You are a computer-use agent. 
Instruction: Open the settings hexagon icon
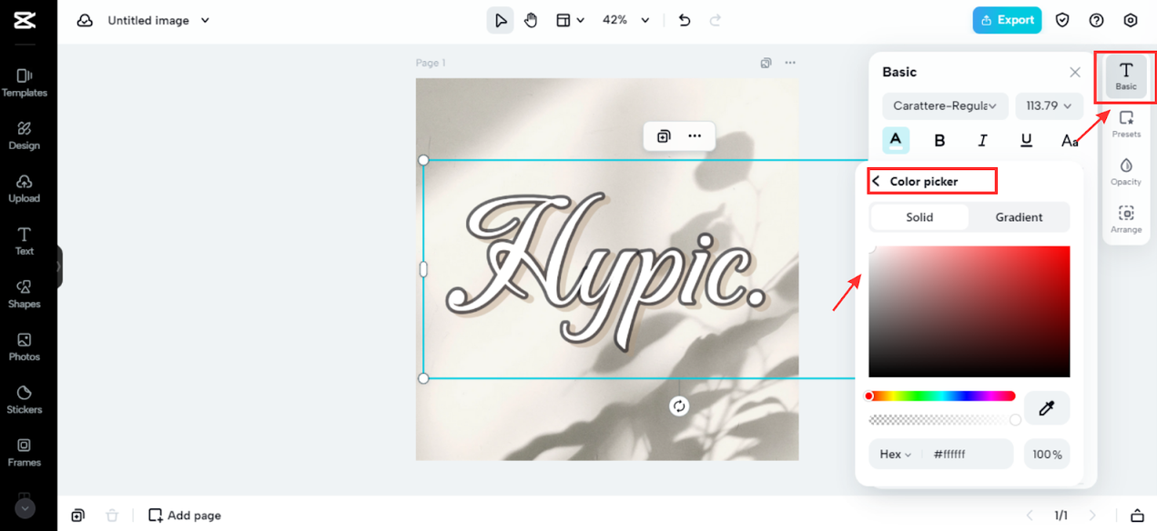click(1131, 20)
